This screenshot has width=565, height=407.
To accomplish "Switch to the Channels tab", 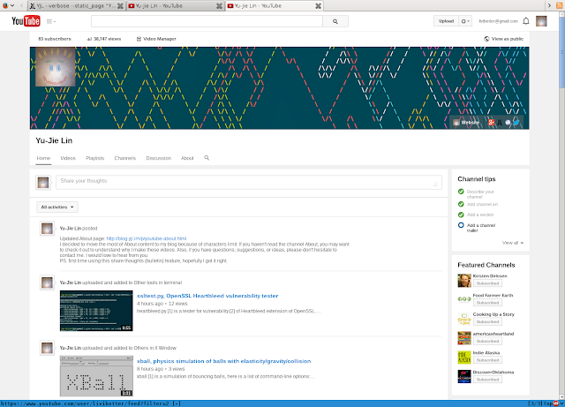I will pos(125,158).
